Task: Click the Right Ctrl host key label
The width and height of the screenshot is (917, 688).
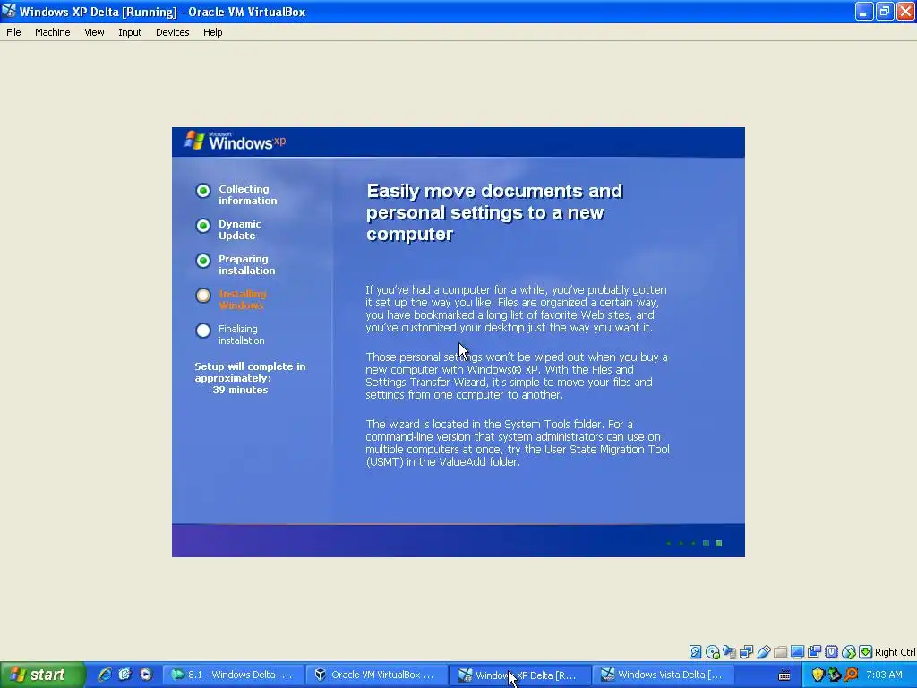Action: pos(895,652)
